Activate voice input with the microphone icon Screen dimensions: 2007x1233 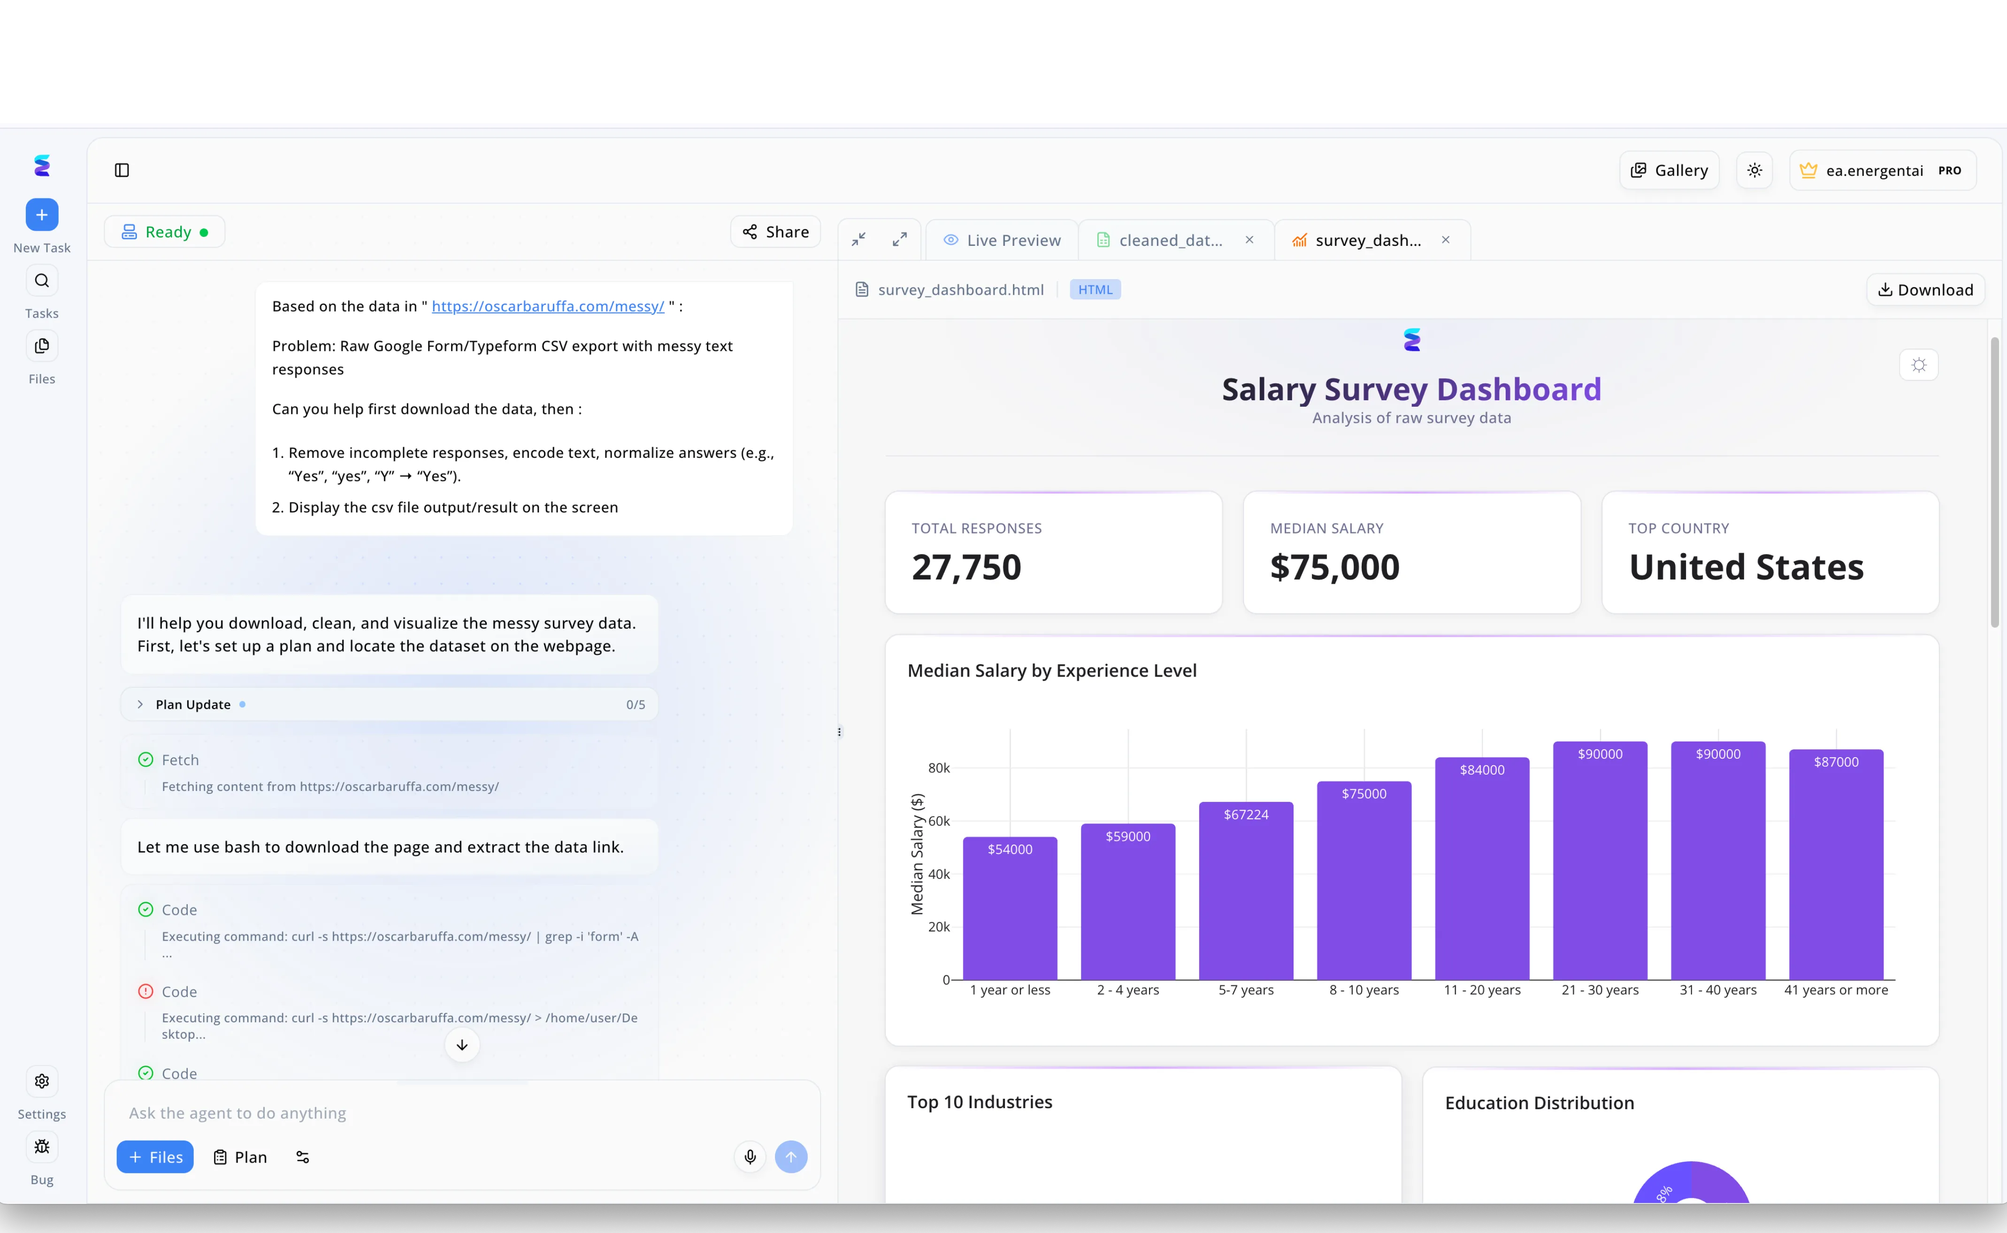749,1157
